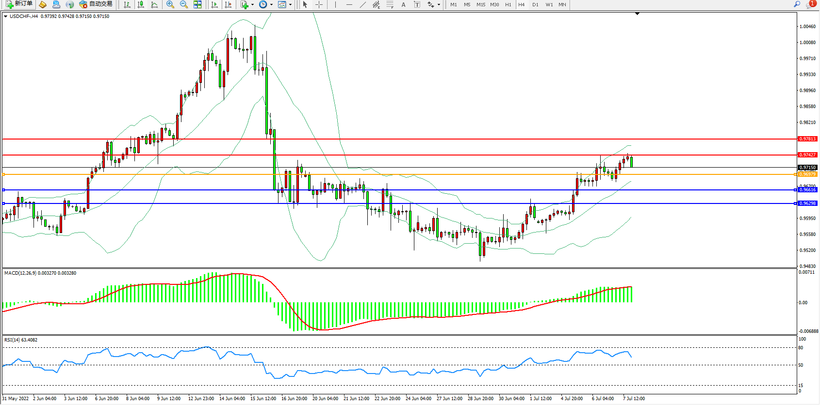This screenshot has height=405, width=820.
Task: Expand the chart templates dropdown arrow
Action: (x=290, y=5)
